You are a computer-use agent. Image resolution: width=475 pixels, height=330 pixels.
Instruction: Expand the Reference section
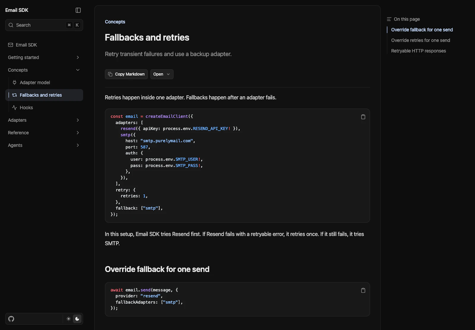[44, 132]
